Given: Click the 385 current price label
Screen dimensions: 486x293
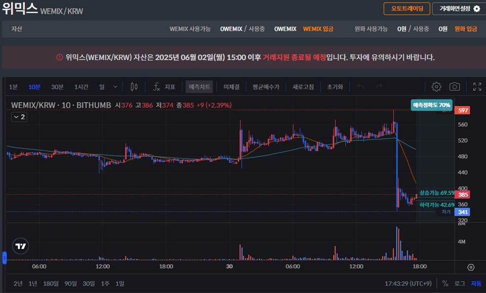Looking at the screenshot, I should pyautogui.click(x=462, y=194).
